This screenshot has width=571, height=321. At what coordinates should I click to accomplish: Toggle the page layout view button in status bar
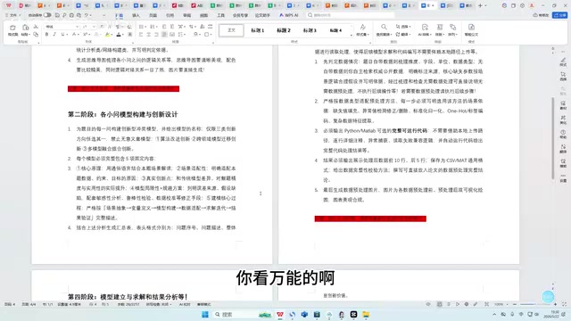coord(440,304)
